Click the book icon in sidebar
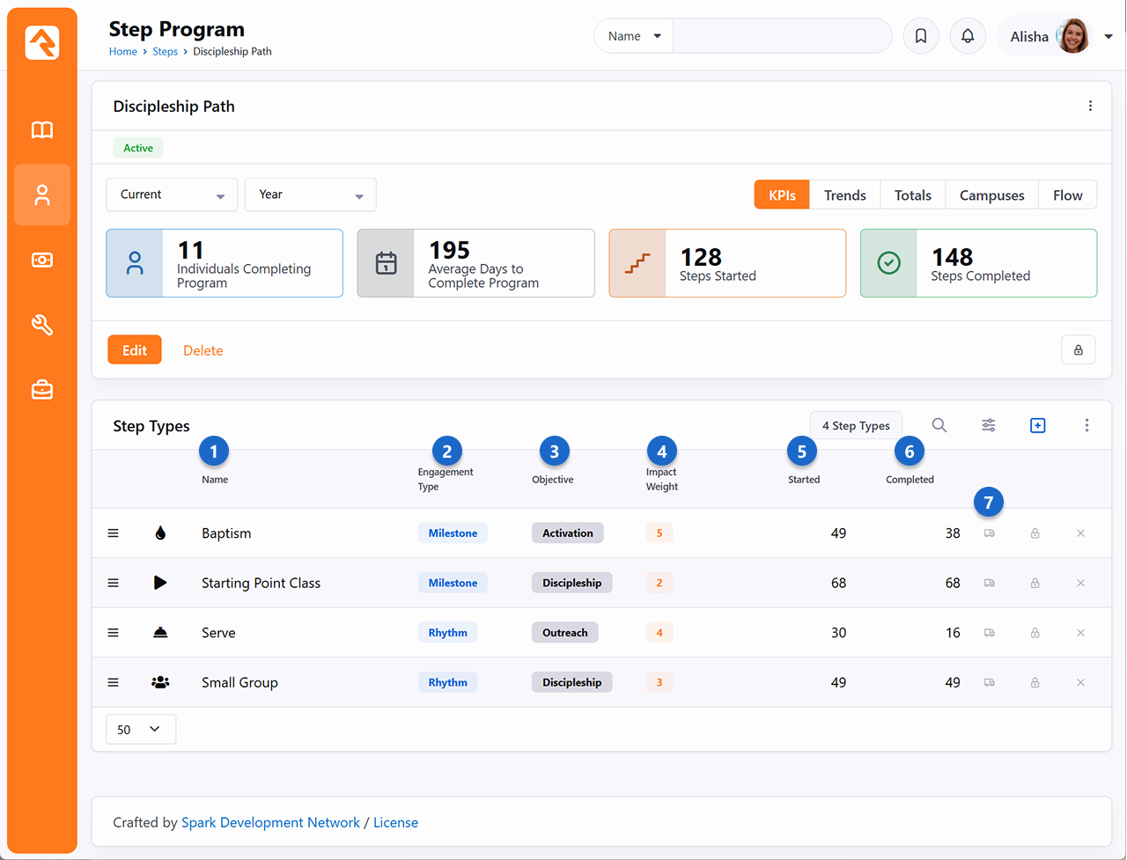Screen dimensions: 1127x860 tap(42, 130)
